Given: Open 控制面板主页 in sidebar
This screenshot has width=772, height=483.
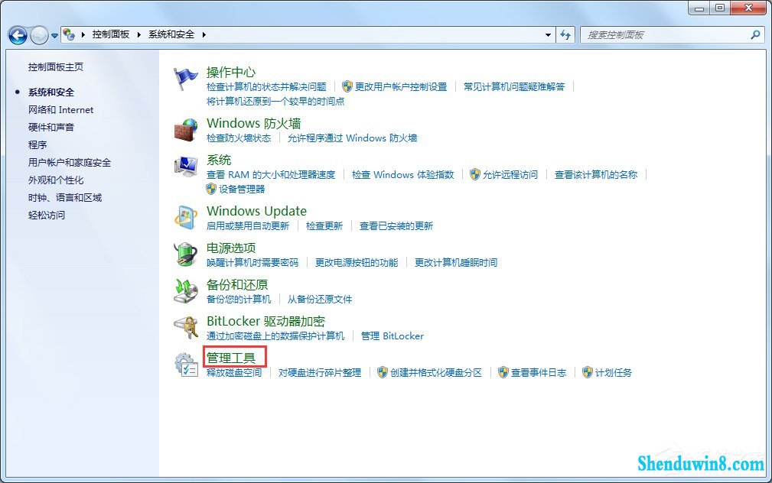Looking at the screenshot, I should coord(56,67).
